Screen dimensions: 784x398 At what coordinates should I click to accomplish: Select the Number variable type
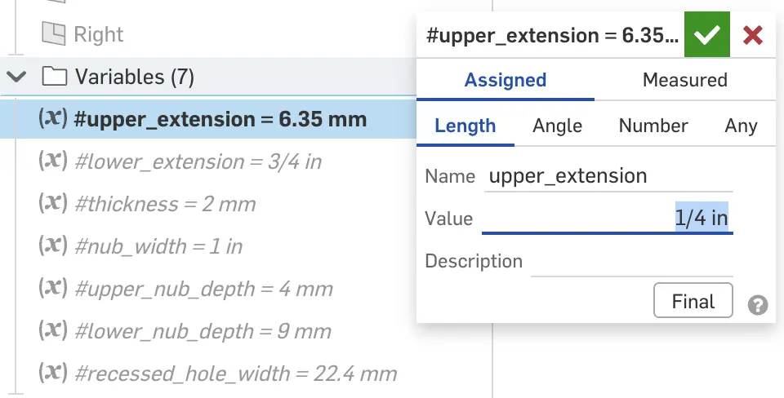click(x=653, y=126)
